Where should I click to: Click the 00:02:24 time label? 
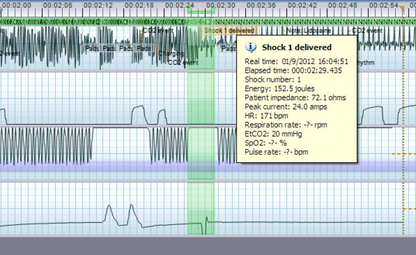(x=180, y=5)
